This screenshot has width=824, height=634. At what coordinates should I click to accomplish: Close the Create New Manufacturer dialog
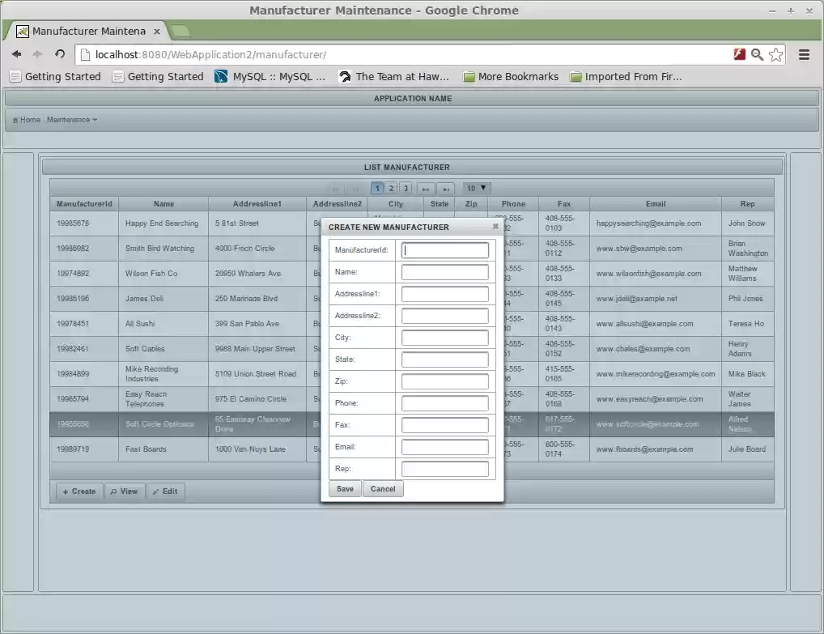point(495,227)
